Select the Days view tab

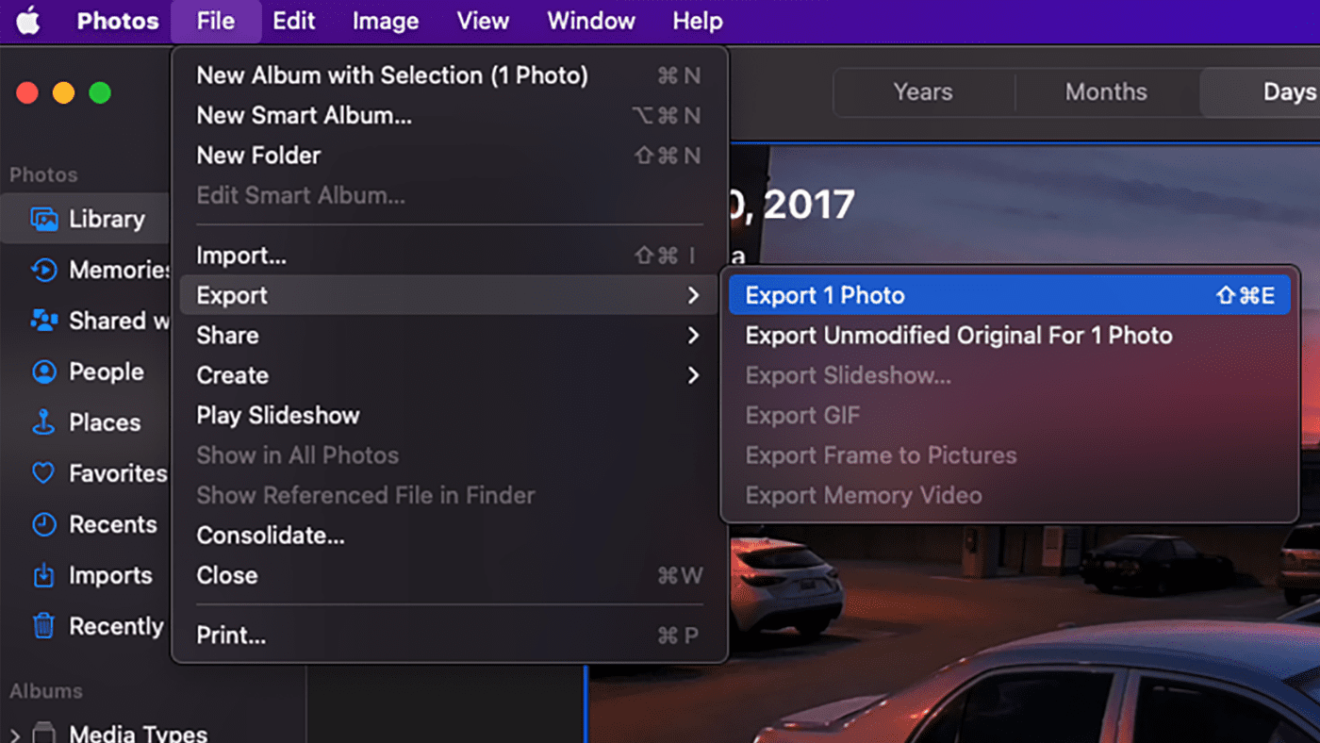point(1288,92)
